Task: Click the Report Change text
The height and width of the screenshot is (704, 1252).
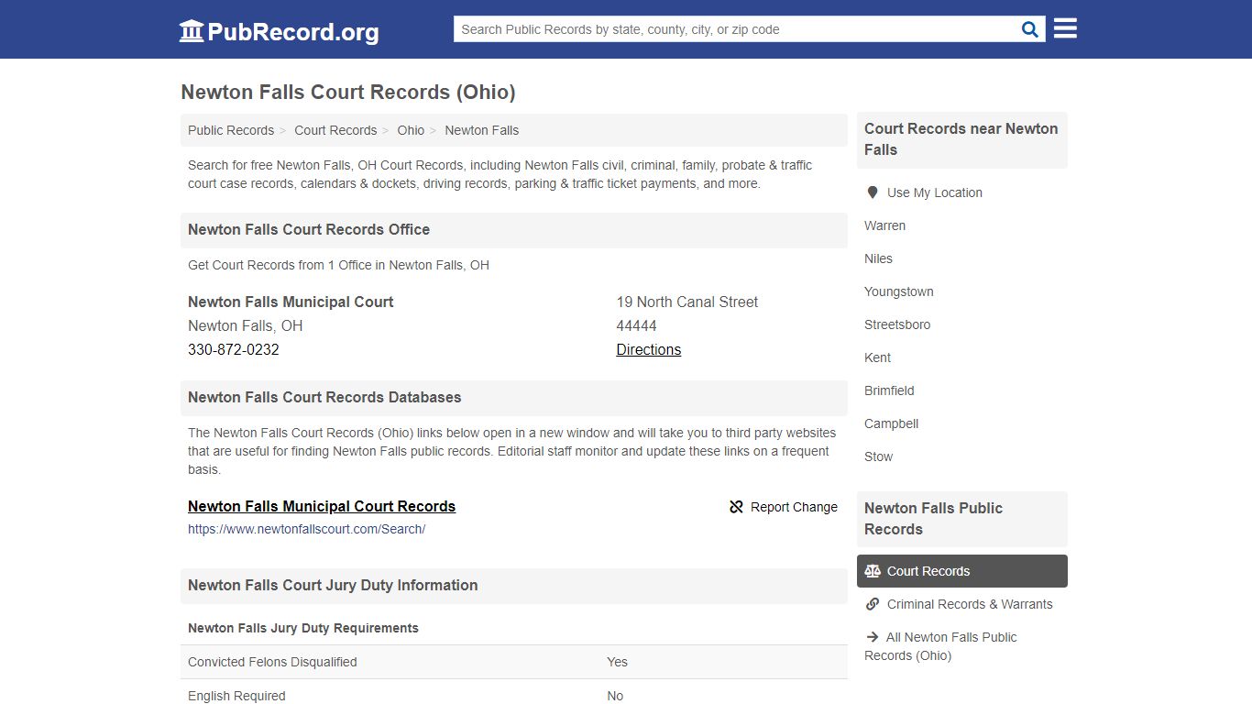Action: click(x=794, y=507)
